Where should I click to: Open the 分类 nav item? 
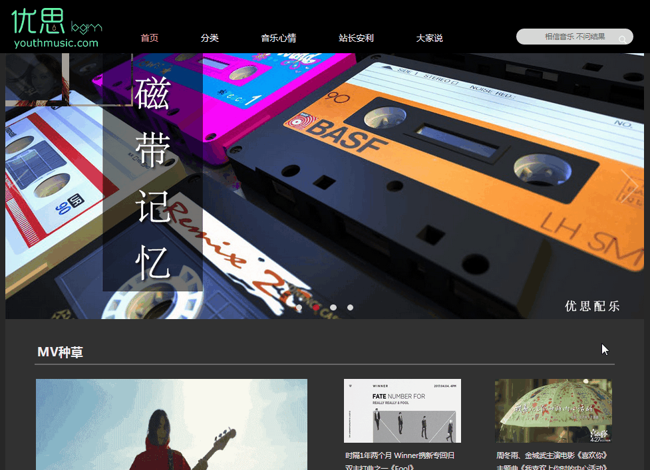coord(210,38)
